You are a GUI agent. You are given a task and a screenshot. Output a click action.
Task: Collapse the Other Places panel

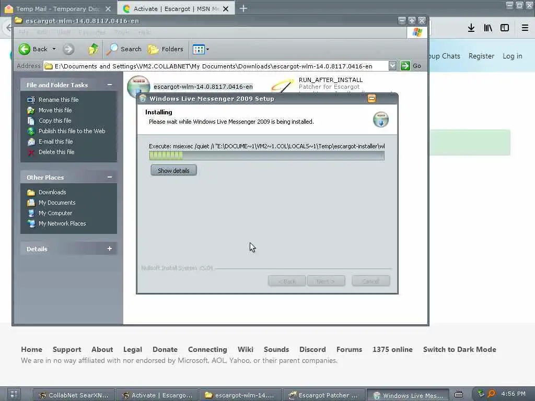tap(110, 177)
